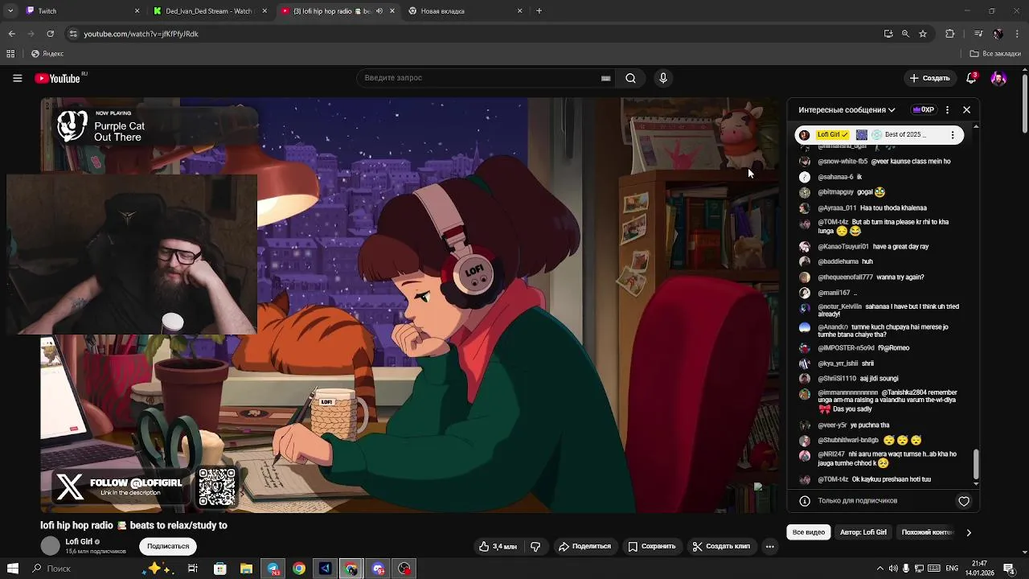The width and height of the screenshot is (1029, 579).
Task: Click the Создать клип button
Action: coord(721,546)
